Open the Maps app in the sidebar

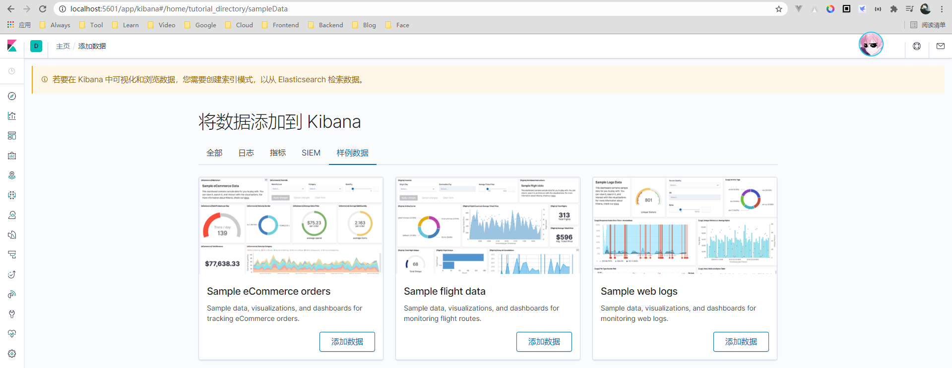(12, 175)
